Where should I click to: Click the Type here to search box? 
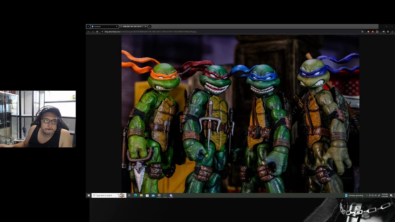click(109, 195)
